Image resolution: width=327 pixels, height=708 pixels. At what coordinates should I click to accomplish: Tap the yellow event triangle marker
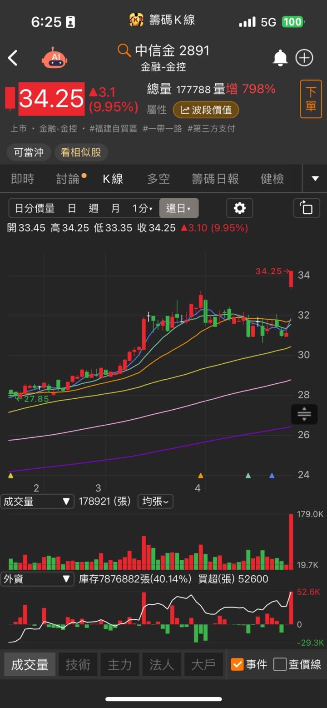(x=11, y=476)
